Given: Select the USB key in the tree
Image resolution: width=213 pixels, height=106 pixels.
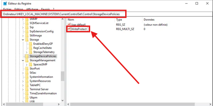Looking at the screenshot, I should 32,101.
